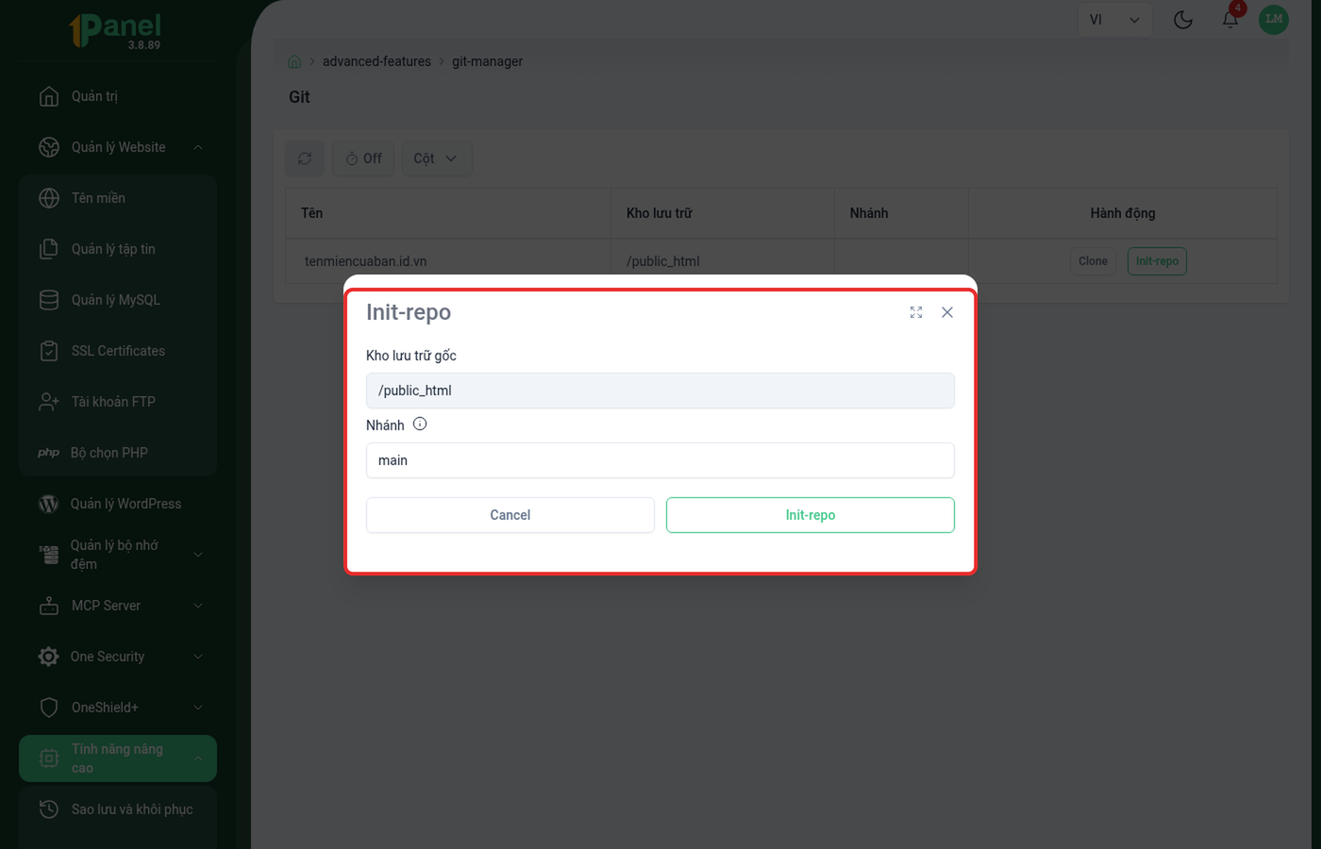This screenshot has width=1321, height=849.
Task: Expand the OneShield+ menu
Action: point(198,707)
